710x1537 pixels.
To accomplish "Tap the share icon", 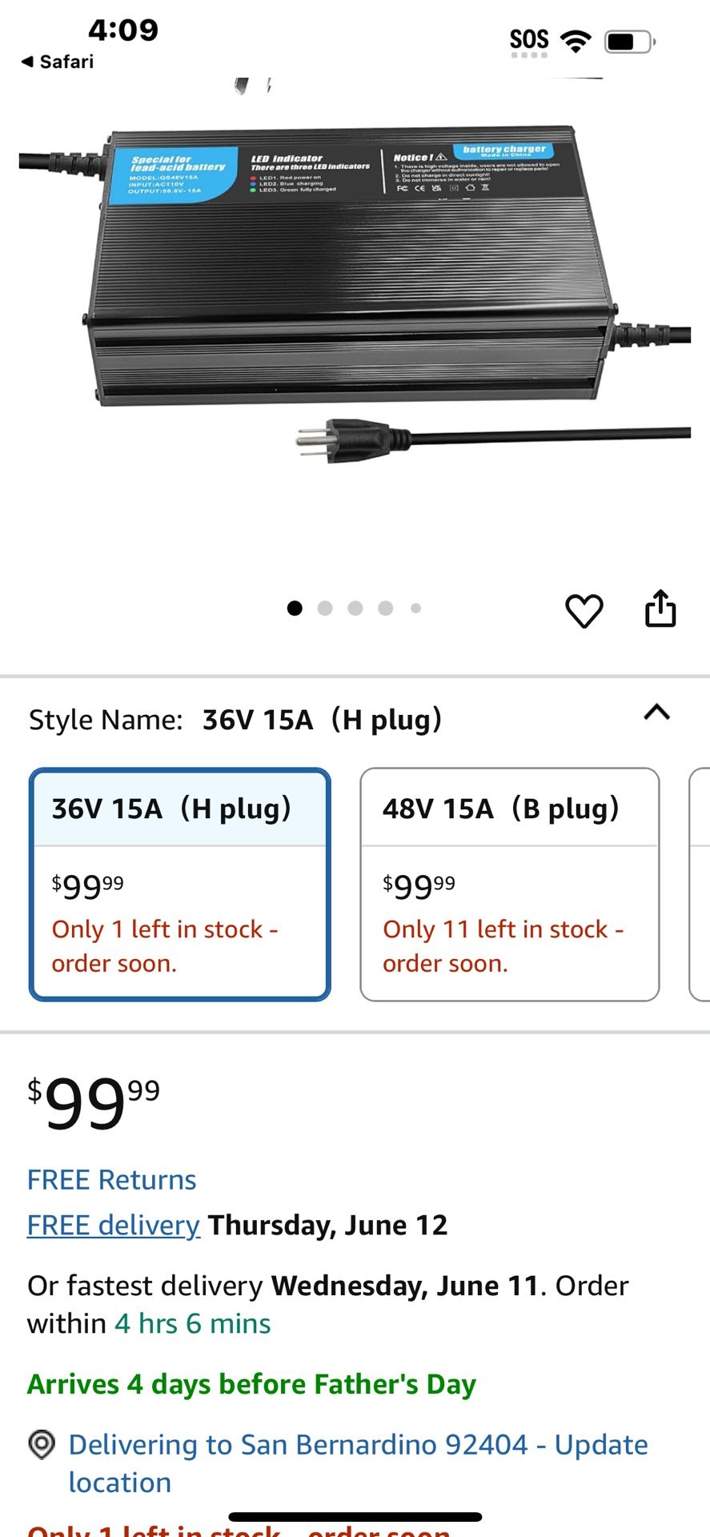I will point(660,609).
